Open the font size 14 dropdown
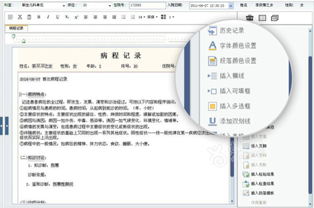 pos(142,17)
